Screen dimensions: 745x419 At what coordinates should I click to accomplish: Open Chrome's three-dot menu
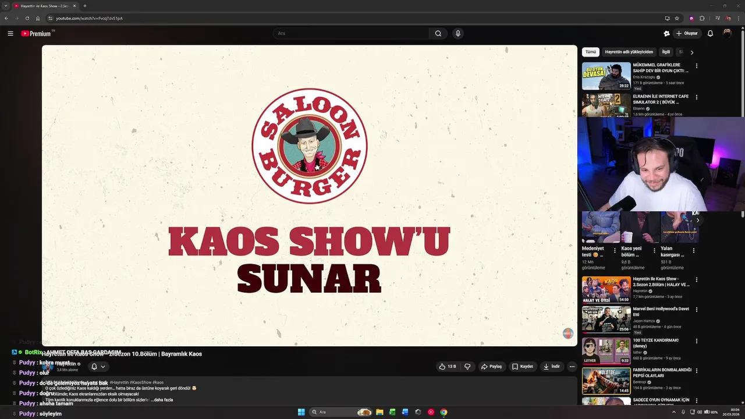pos(739,18)
